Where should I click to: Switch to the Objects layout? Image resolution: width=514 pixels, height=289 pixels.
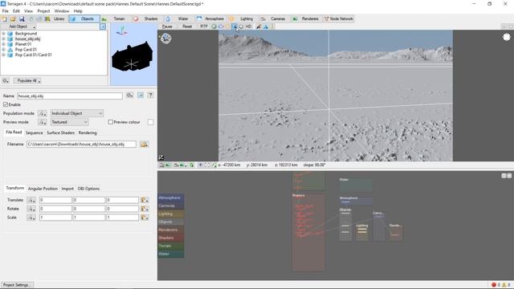point(84,19)
